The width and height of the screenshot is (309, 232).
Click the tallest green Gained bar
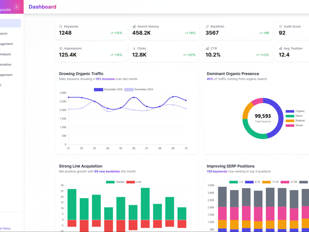tap(145, 204)
